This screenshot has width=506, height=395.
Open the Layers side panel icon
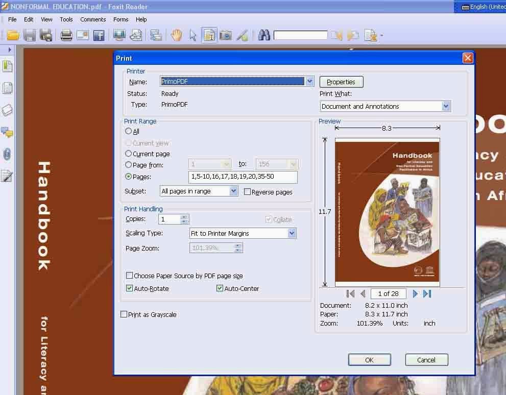(x=7, y=110)
